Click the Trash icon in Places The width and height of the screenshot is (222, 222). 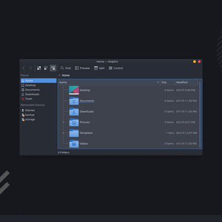click(x=23, y=99)
